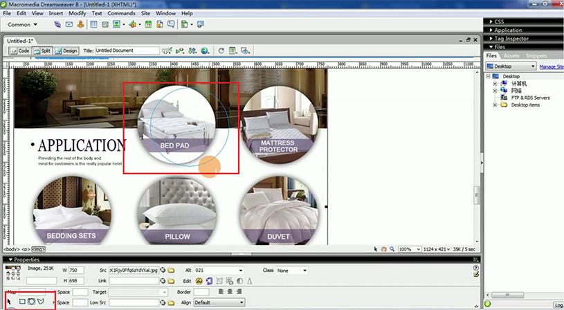Insert a Named Anchor
This screenshot has height=310, width=564.
(81, 24)
